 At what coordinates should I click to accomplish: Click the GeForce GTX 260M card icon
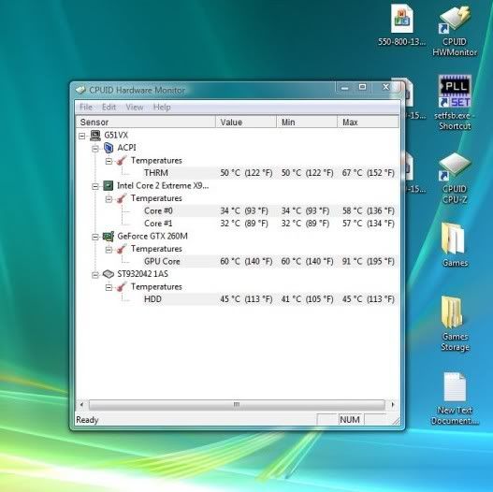coord(109,236)
